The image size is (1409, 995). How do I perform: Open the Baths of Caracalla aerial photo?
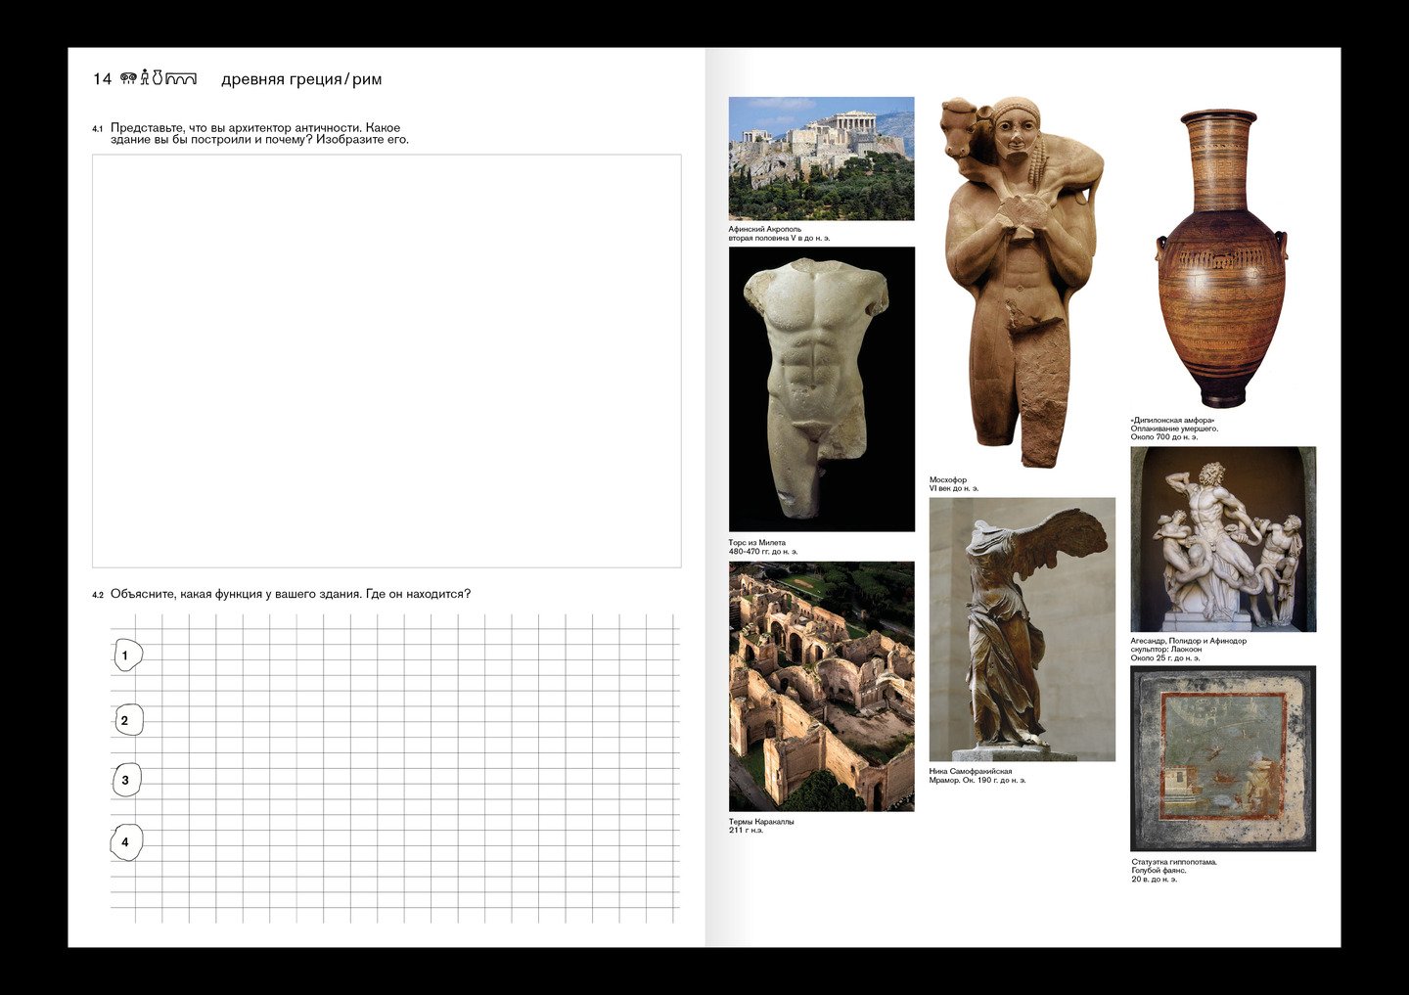coord(821,686)
